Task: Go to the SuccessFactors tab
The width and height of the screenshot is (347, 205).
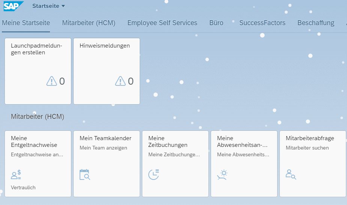Action: pyautogui.click(x=262, y=23)
